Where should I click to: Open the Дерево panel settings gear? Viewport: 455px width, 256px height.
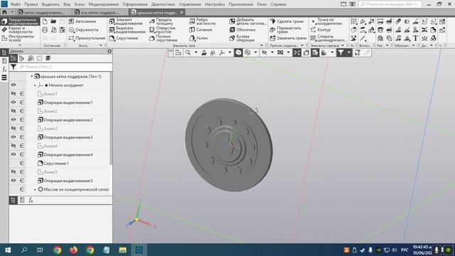(x=109, y=51)
